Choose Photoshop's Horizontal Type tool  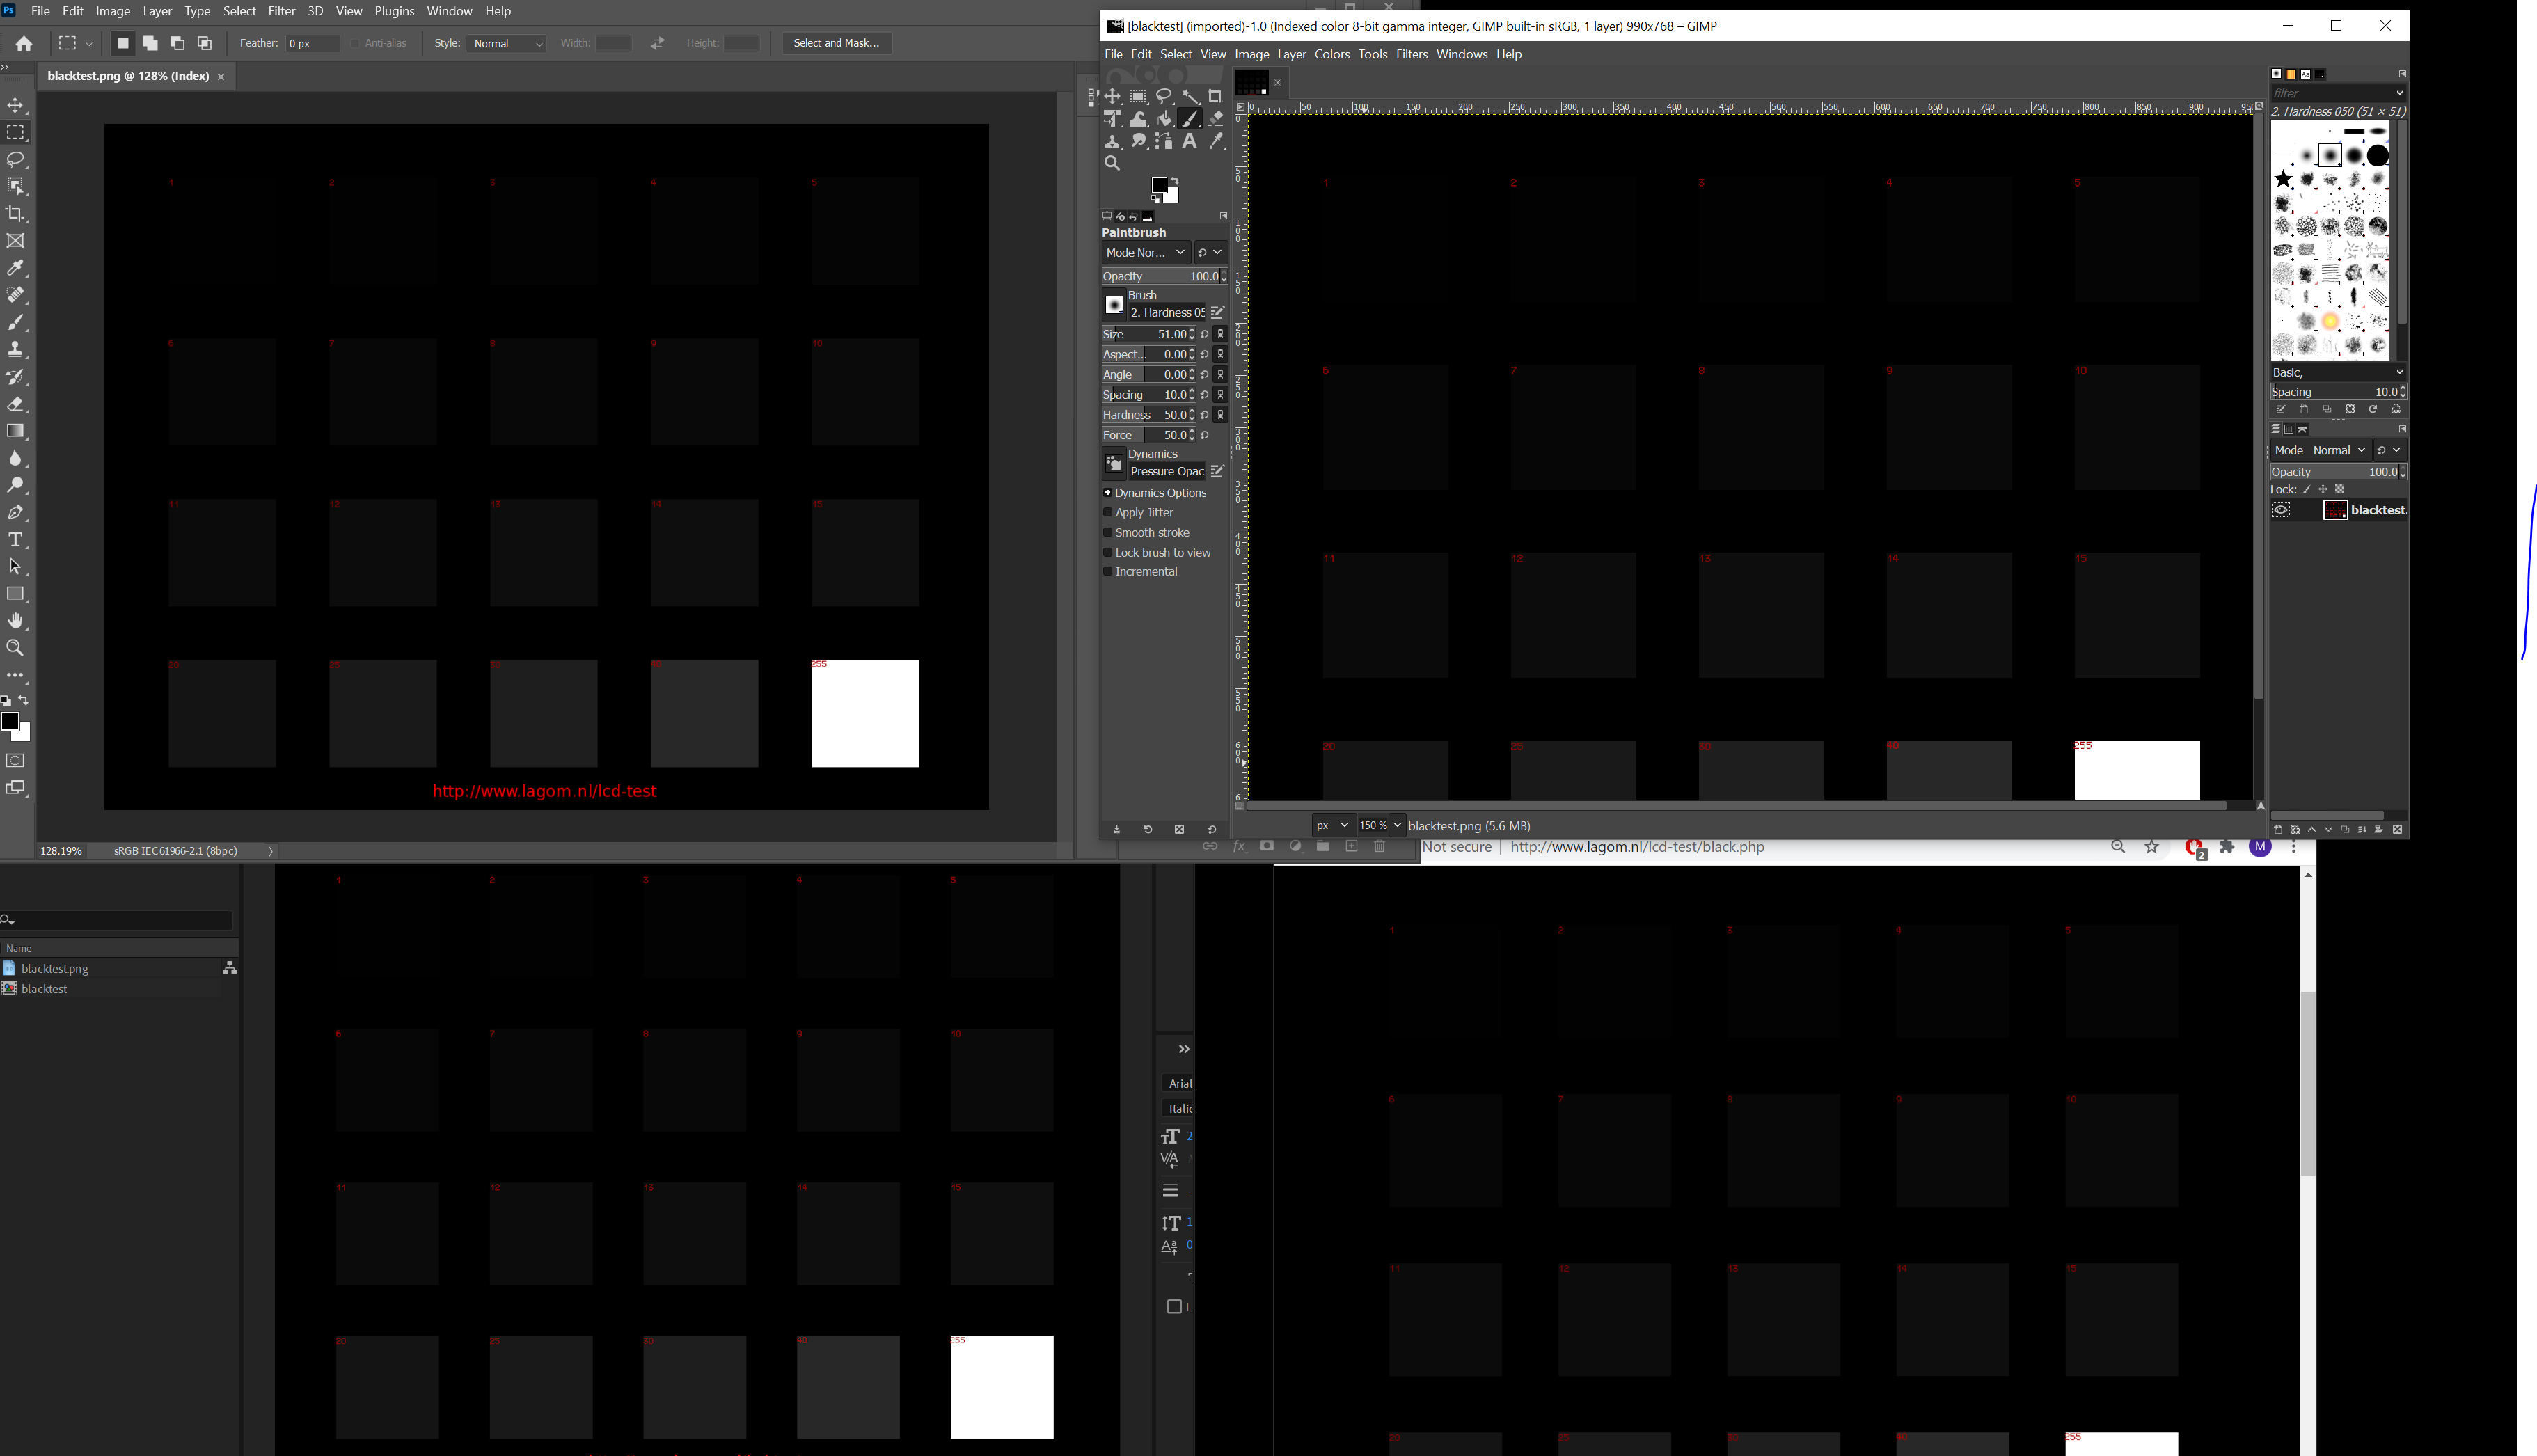pyautogui.click(x=16, y=540)
